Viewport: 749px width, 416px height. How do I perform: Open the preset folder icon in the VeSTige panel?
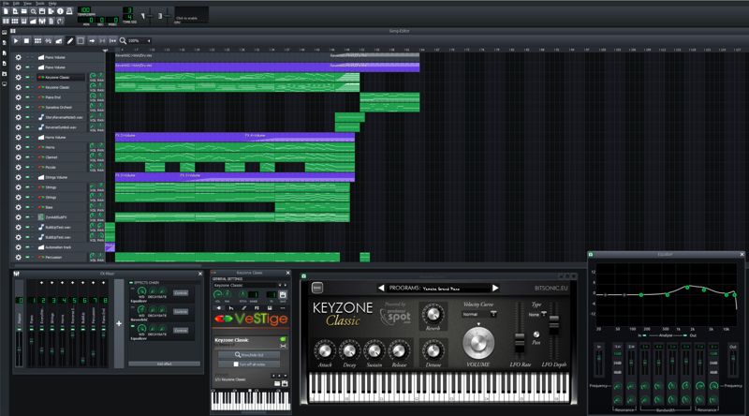click(x=277, y=383)
